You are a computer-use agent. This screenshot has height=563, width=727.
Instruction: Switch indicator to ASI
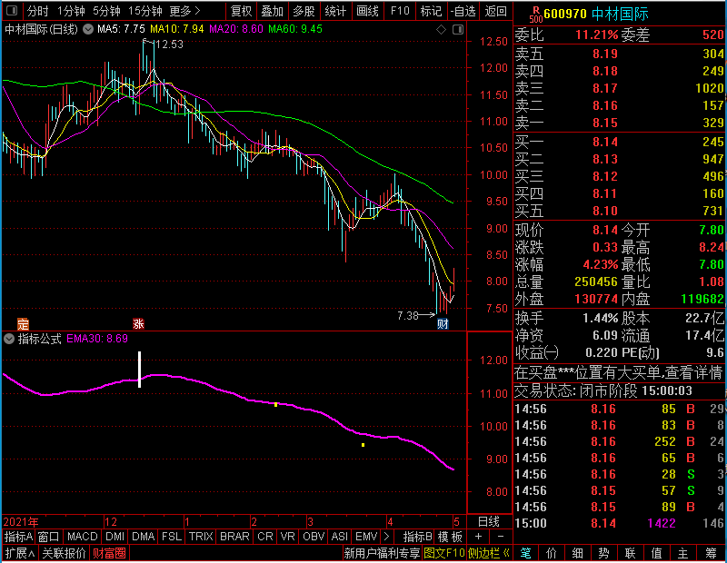pos(339,537)
